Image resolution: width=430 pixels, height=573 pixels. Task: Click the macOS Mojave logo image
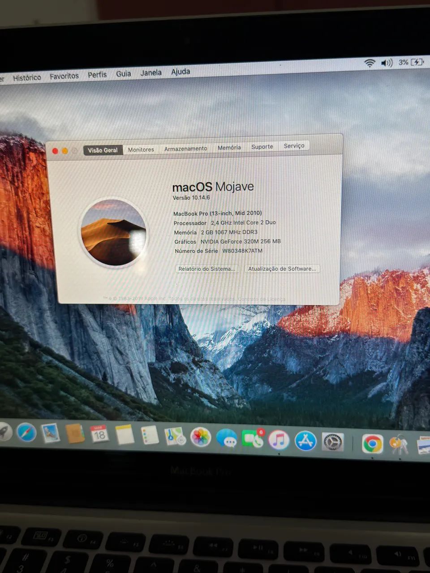[x=114, y=233]
